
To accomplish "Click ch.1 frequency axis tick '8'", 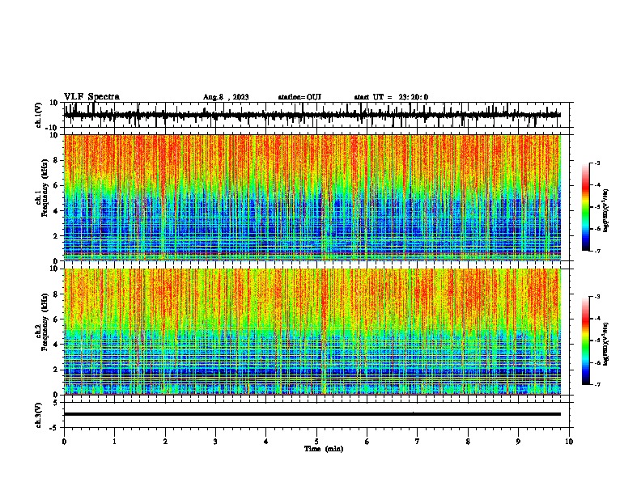I will click(x=56, y=160).
